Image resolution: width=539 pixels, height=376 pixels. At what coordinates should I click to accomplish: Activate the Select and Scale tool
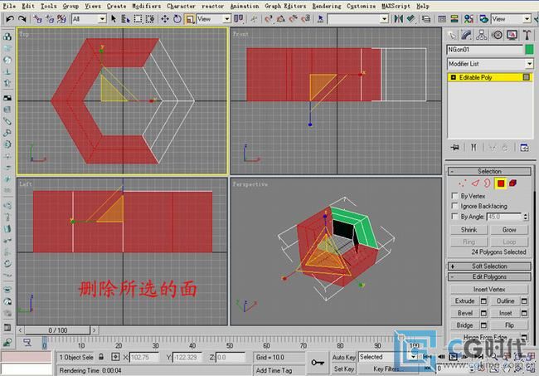click(189, 18)
